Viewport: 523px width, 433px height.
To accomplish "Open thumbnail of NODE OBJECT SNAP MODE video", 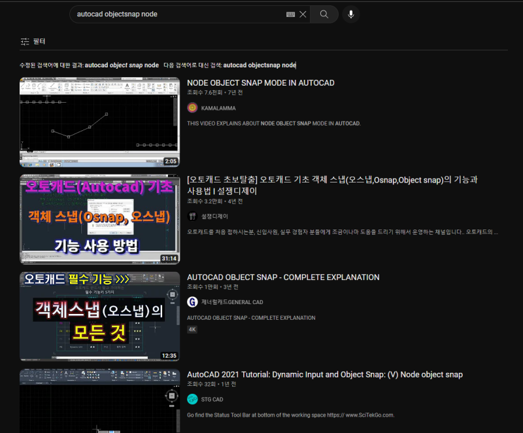I will [100, 122].
